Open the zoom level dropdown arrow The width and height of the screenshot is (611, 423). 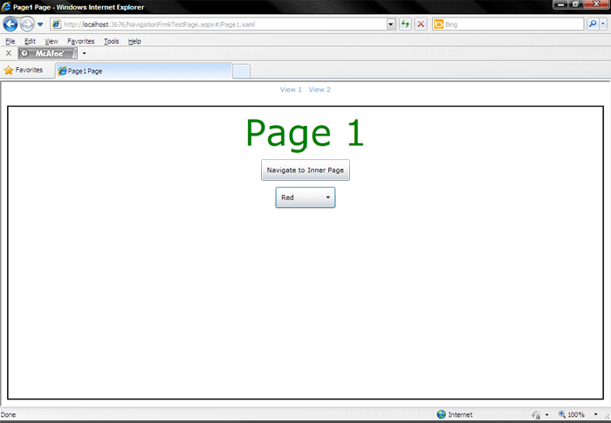coord(595,414)
